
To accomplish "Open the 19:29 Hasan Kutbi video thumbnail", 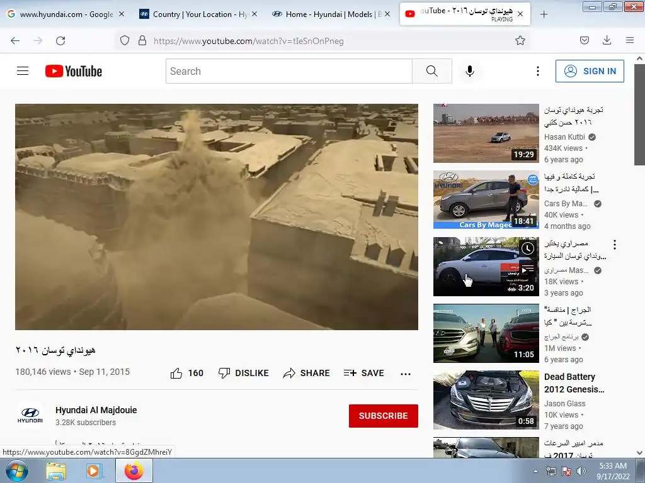I will [x=486, y=133].
